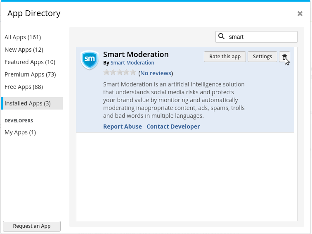312x234 pixels.
Task: Show Free Apps (88)
Action: pyautogui.click(x=24, y=87)
